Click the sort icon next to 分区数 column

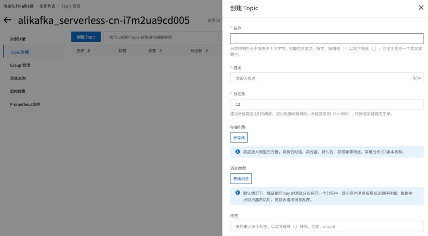tap(207, 51)
